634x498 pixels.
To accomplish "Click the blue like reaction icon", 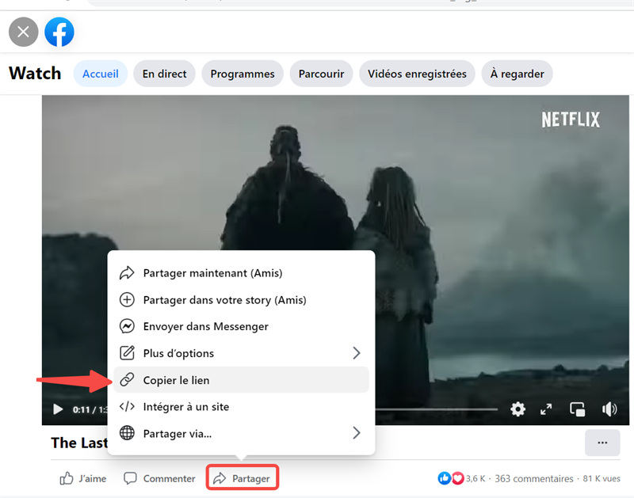I will (x=445, y=479).
